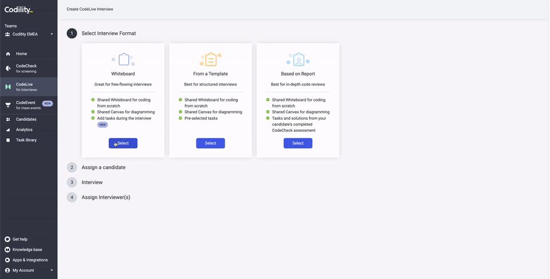Expand the My Account dropdown arrow
The image size is (550, 279).
pos(52,270)
